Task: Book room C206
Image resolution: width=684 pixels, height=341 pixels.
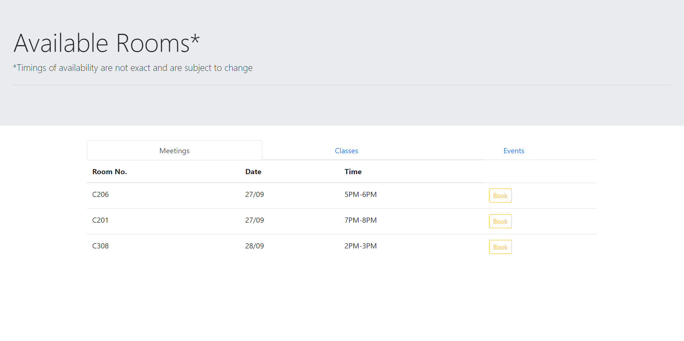Action: coord(500,195)
